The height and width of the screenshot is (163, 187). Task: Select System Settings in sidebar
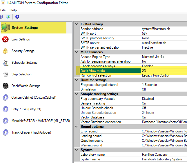pyautogui.click(x=25, y=28)
